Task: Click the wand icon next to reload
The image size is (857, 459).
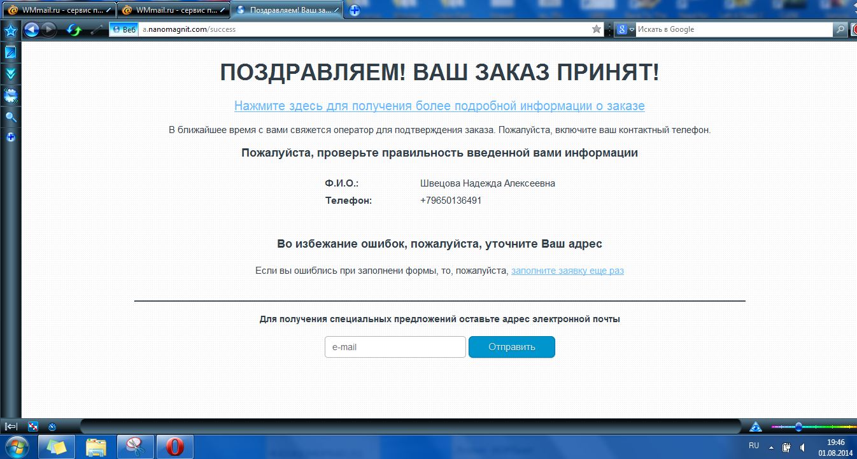Action: point(97,29)
